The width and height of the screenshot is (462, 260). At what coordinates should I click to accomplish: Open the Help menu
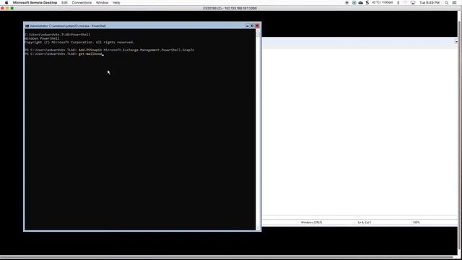point(116,3)
